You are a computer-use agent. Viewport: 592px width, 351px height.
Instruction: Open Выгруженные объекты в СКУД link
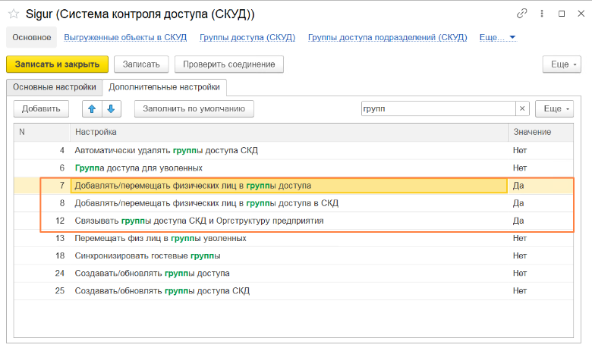pyautogui.click(x=125, y=37)
